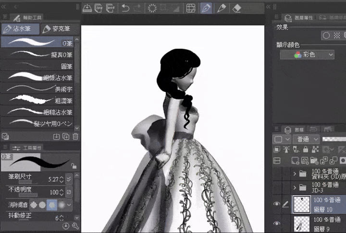The image size is (346, 233).
Task: Select the eraser tool in top toolbar
Action: point(236,8)
